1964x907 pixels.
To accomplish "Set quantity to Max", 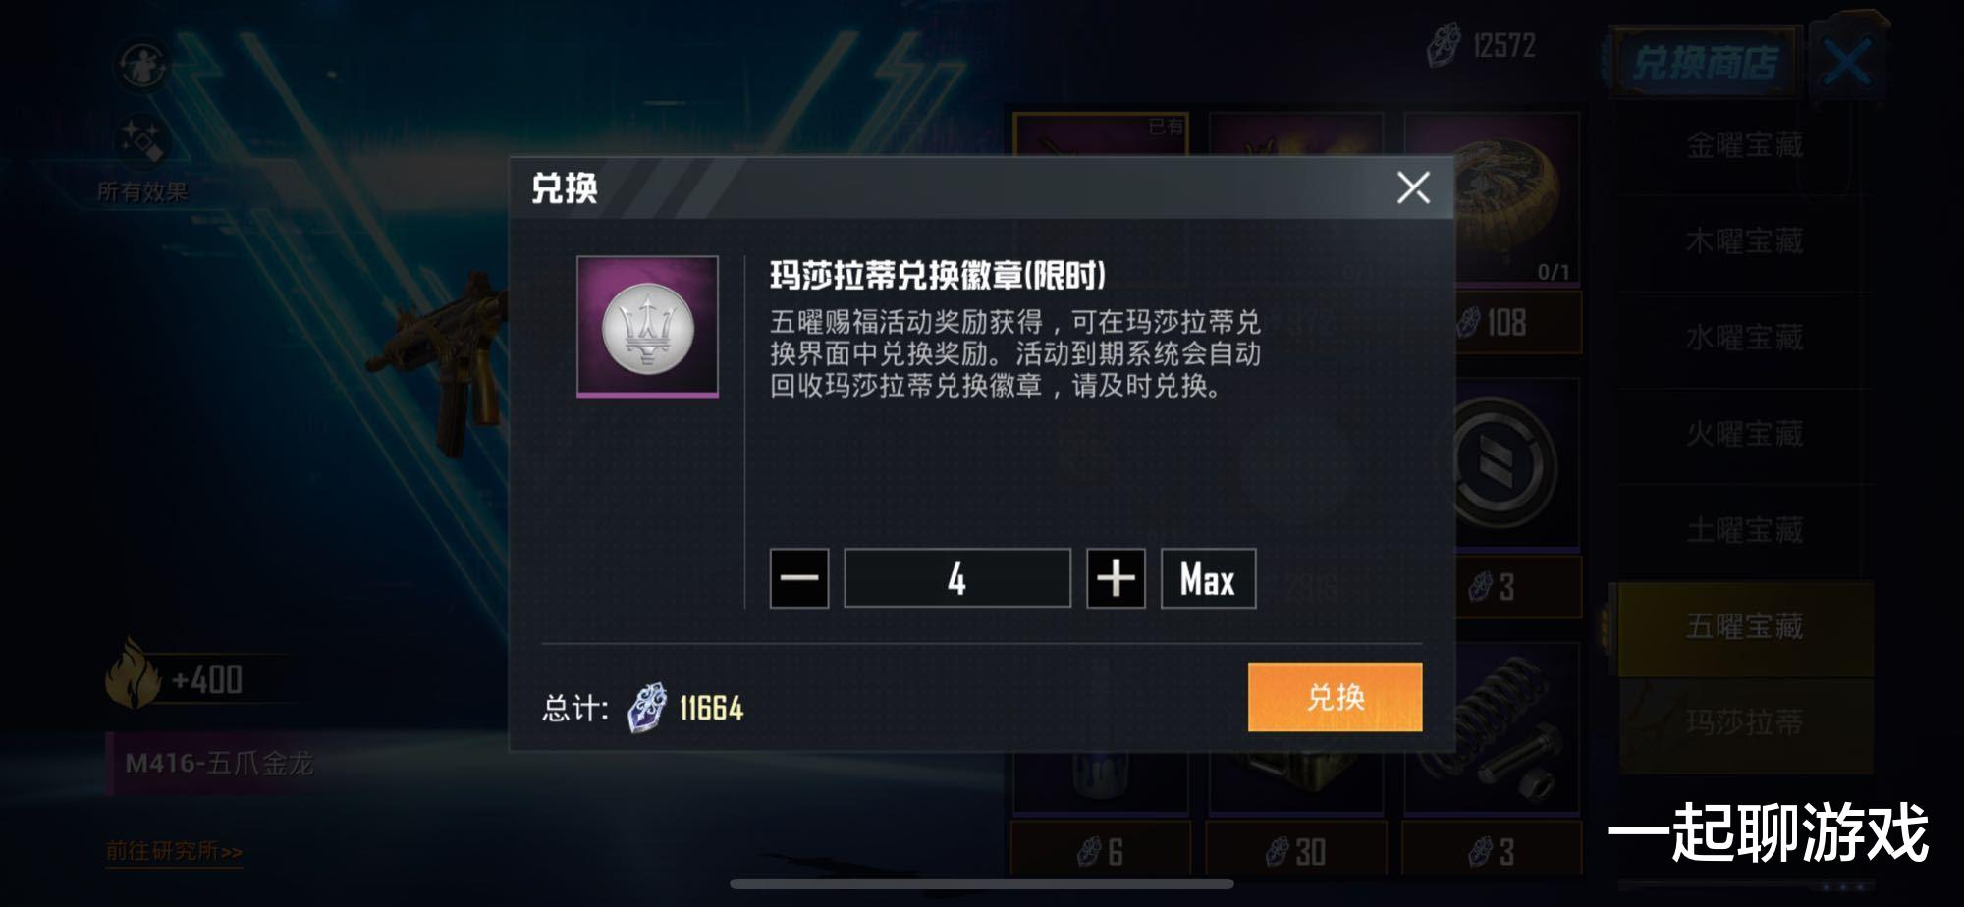I will (1208, 578).
